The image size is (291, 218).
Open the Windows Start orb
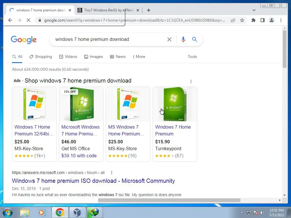point(7,212)
